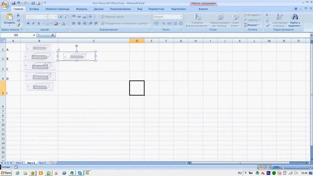Open Найти и выделить binoculars menu
This screenshot has height=176, width=313.
295,20
